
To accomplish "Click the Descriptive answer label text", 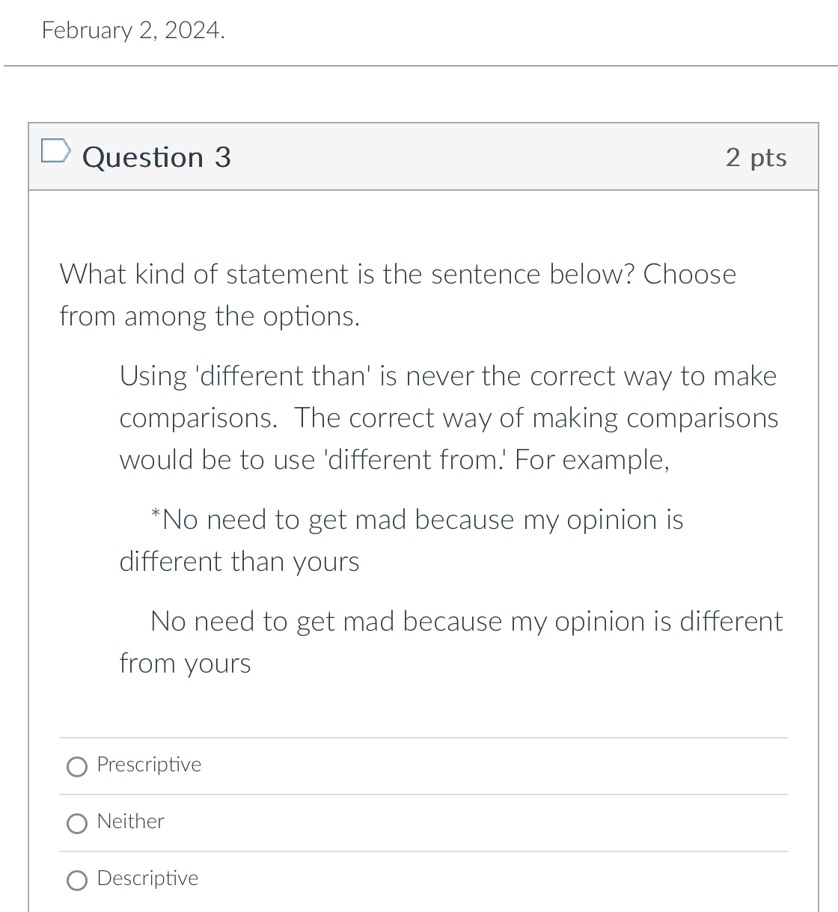I will 147,879.
